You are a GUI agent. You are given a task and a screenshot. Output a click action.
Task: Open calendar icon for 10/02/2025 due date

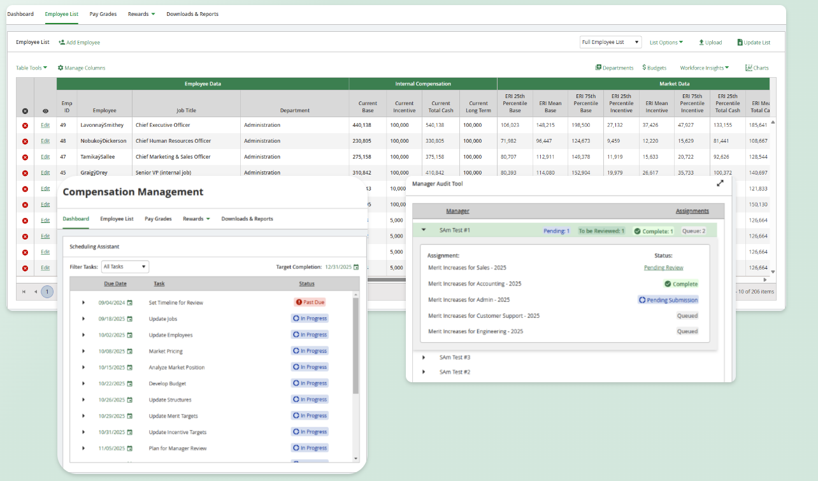[x=130, y=335]
